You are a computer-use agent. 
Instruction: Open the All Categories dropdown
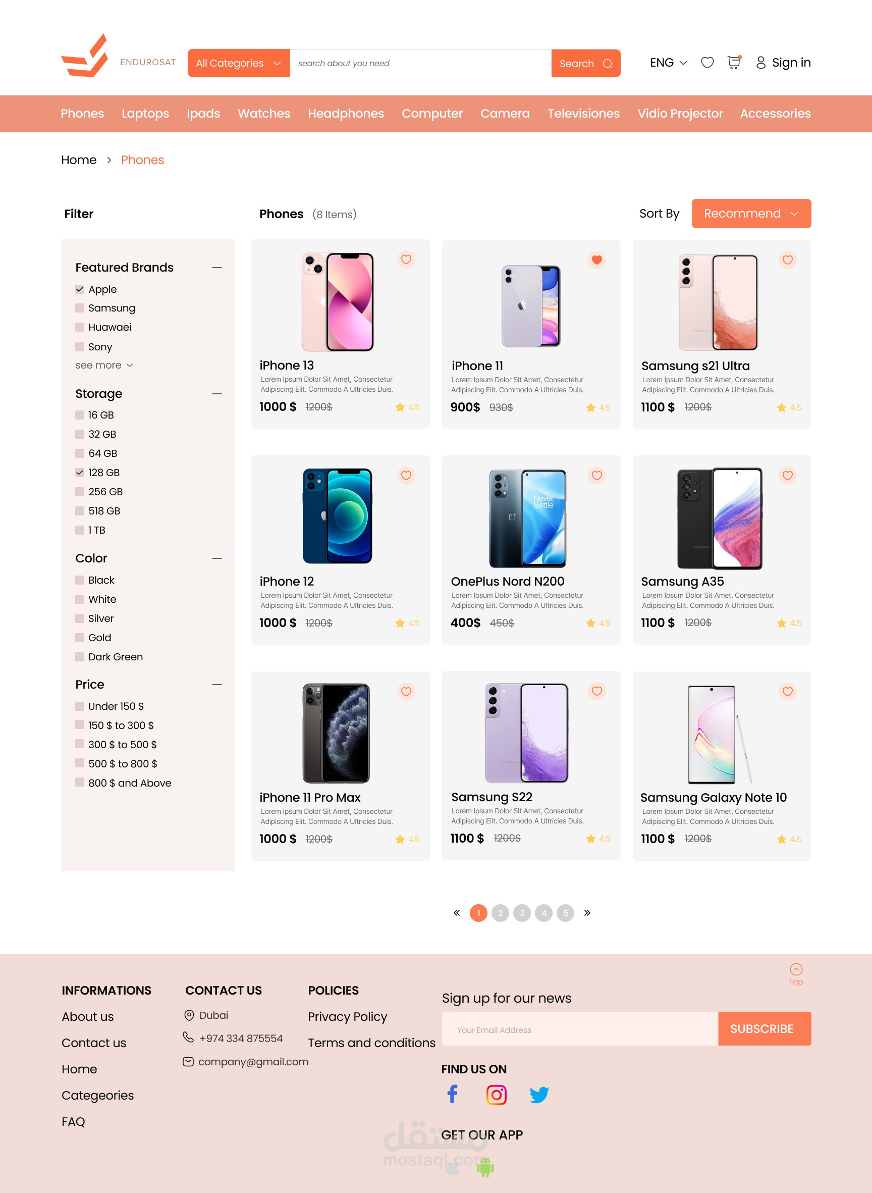coord(239,64)
